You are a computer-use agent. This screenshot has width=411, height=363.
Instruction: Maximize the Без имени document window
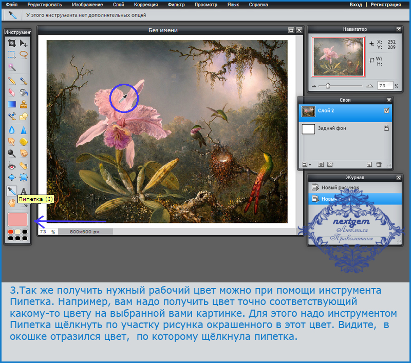[x=291, y=30]
